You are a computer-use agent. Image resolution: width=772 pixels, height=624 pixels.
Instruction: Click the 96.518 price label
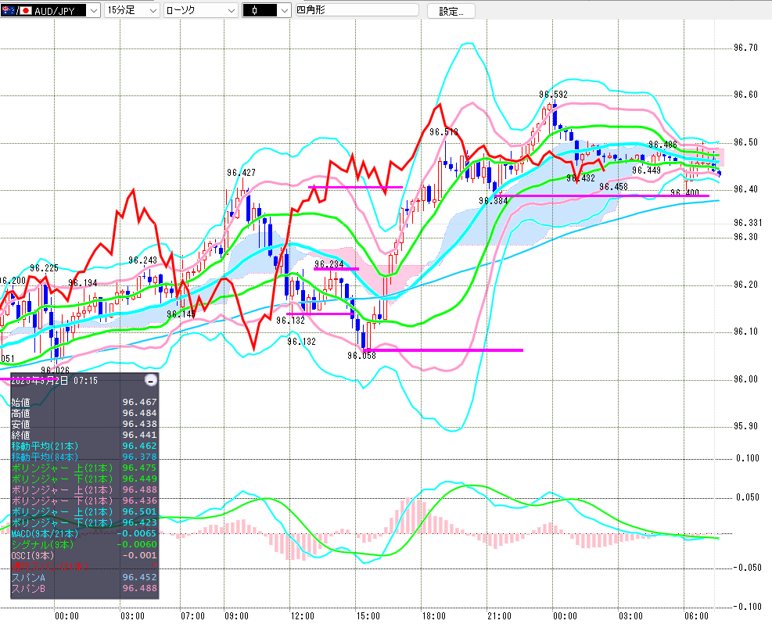(443, 132)
